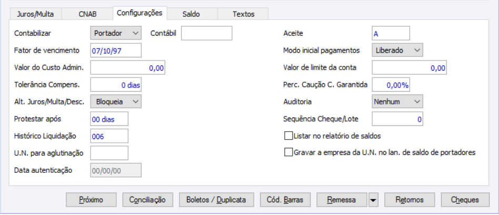Viewport: 499px width, 215px height.
Task: Open the Contabilizar dropdown showing Portador
Action: tap(116, 33)
